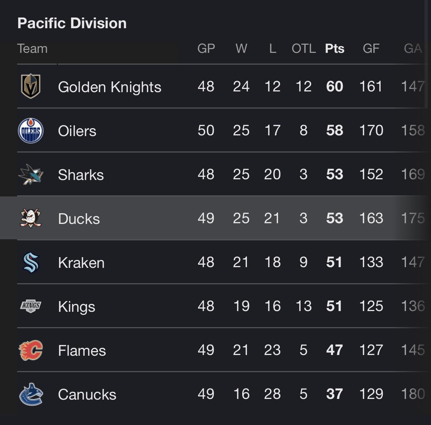Click the Kraken team logo
The height and width of the screenshot is (425, 431).
point(31,262)
